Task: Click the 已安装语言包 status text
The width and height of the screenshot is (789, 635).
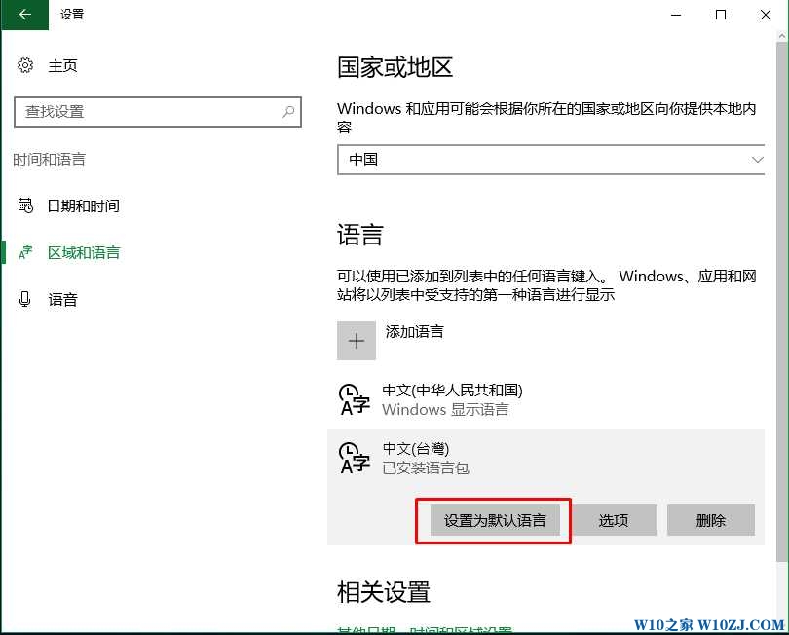Action: point(426,468)
